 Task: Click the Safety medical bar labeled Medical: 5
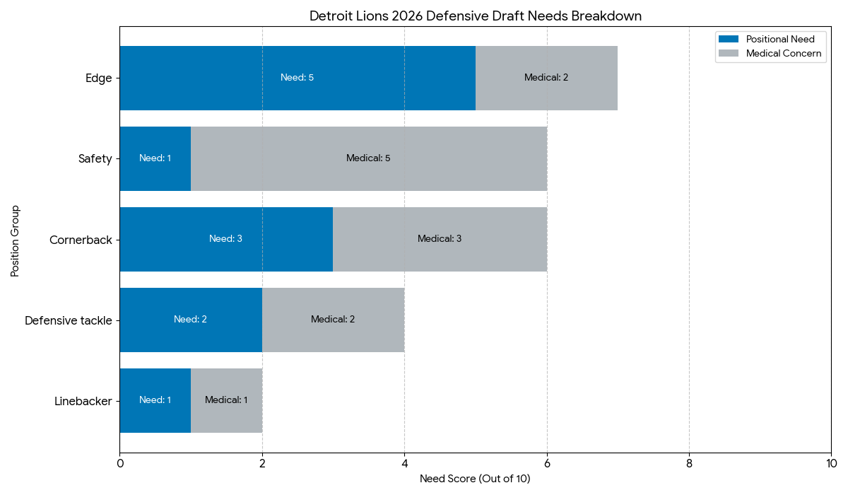(x=367, y=158)
